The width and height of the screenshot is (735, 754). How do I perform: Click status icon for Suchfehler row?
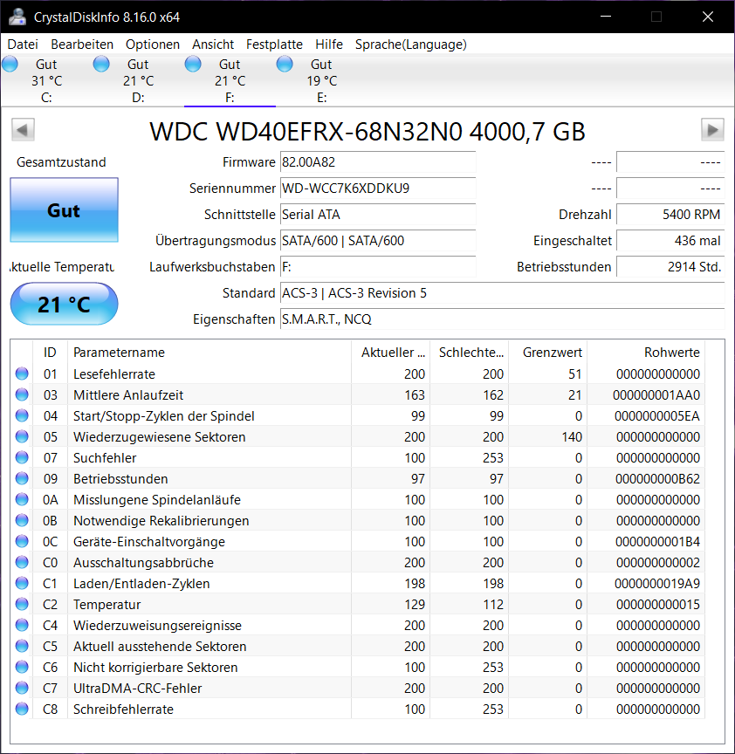pyautogui.click(x=22, y=457)
